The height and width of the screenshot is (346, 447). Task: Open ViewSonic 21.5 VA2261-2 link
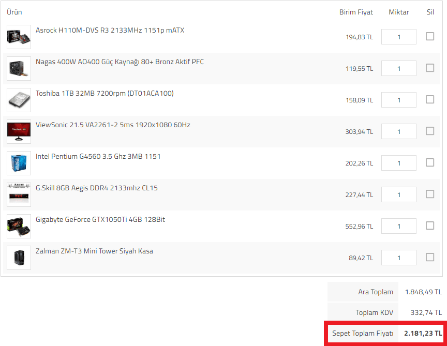pyautogui.click(x=113, y=125)
